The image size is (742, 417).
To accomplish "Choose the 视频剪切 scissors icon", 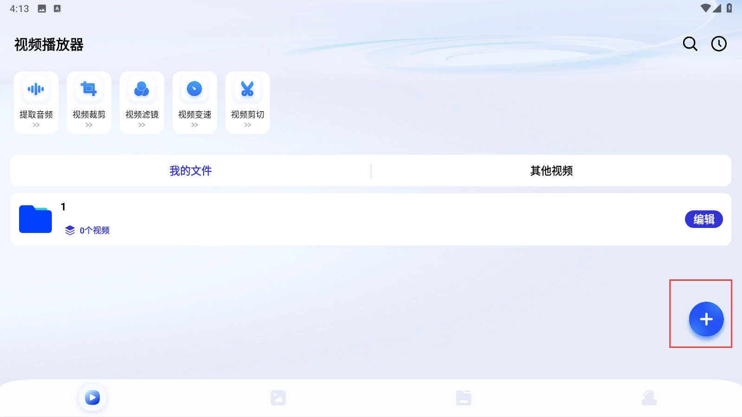I will coord(248,89).
